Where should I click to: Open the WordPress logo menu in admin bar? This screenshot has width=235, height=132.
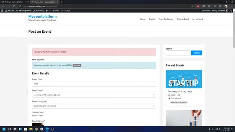(x=2, y=11)
